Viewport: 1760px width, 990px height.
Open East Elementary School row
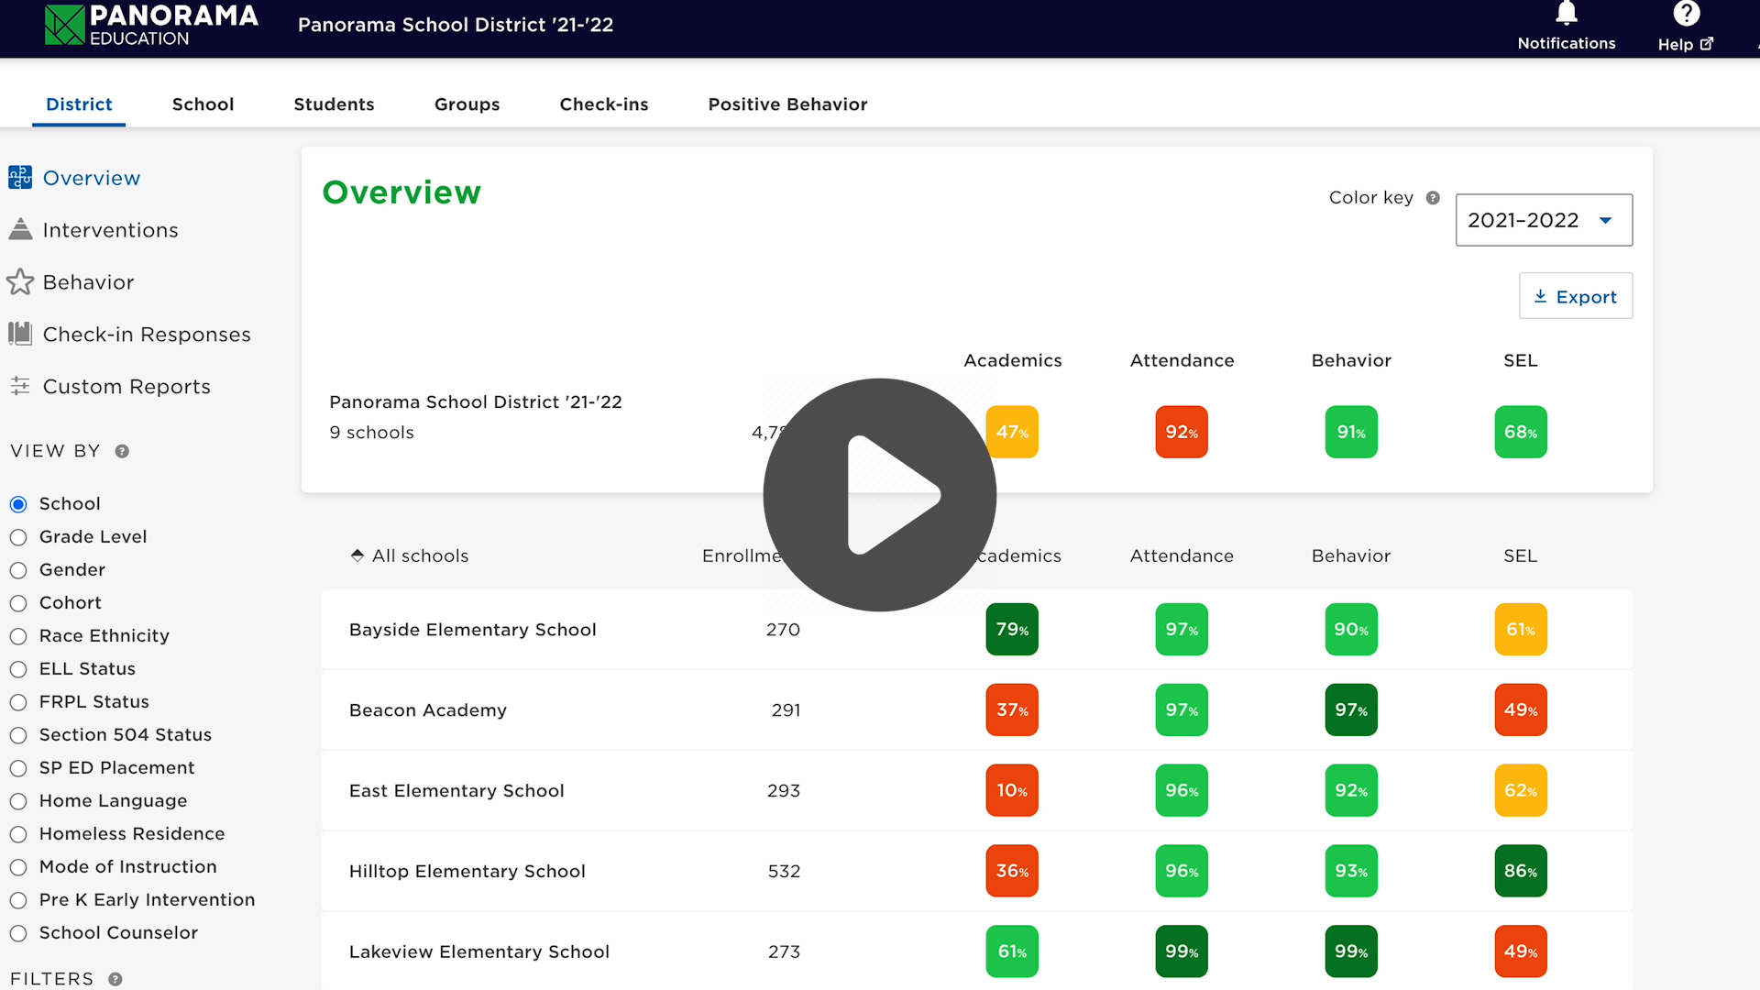click(x=976, y=791)
